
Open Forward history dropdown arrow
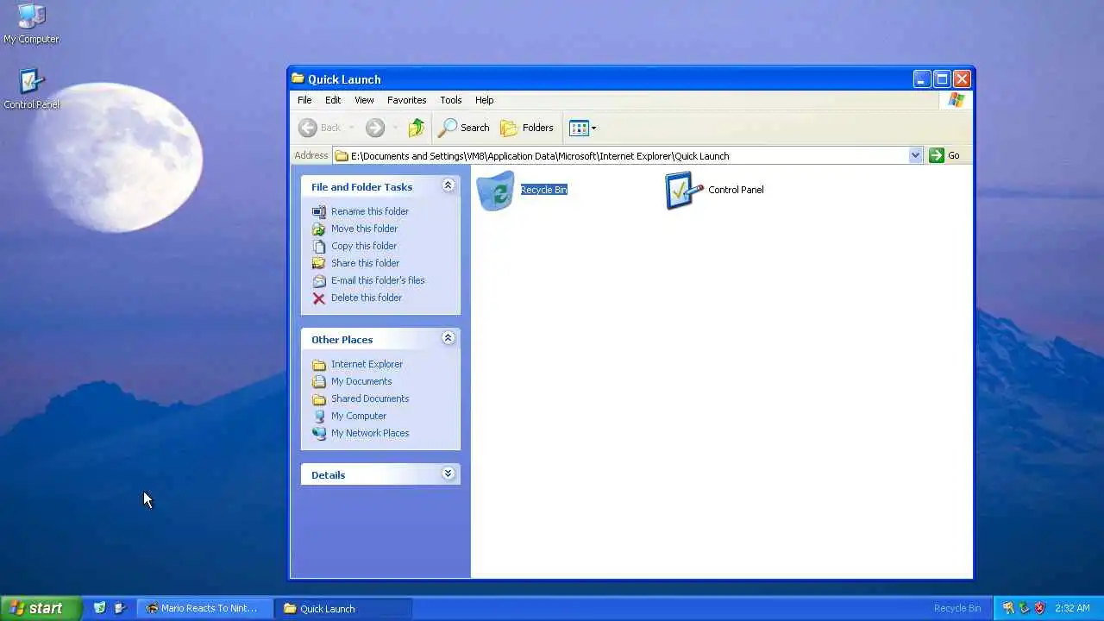(395, 128)
